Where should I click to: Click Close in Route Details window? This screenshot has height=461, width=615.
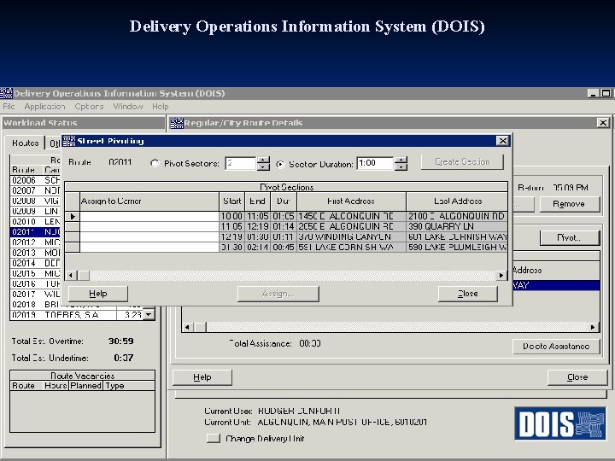tap(577, 377)
